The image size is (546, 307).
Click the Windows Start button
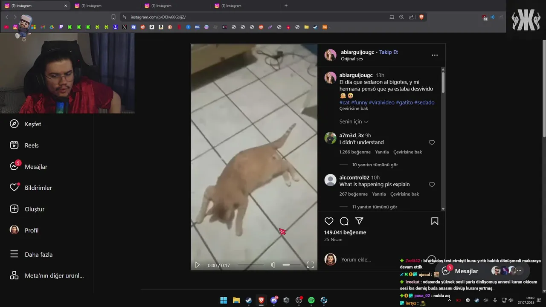224,300
